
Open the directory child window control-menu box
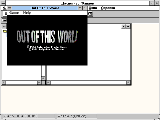point(4,26)
